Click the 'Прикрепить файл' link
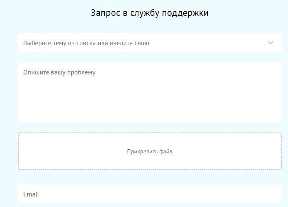Viewport: 288px width, 207px height. click(x=149, y=151)
